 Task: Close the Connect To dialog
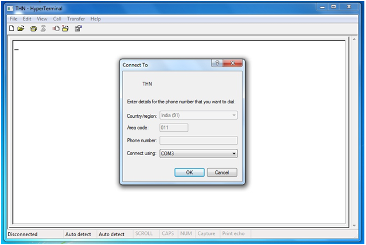(232, 63)
